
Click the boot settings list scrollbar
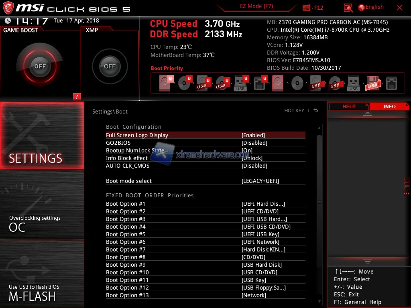319,201
